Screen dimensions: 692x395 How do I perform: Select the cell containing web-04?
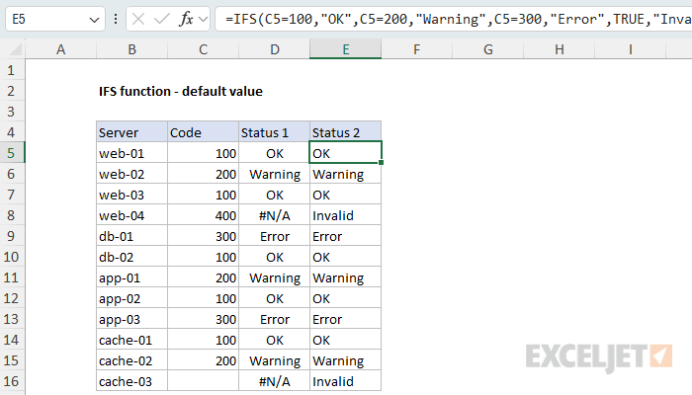tap(131, 215)
